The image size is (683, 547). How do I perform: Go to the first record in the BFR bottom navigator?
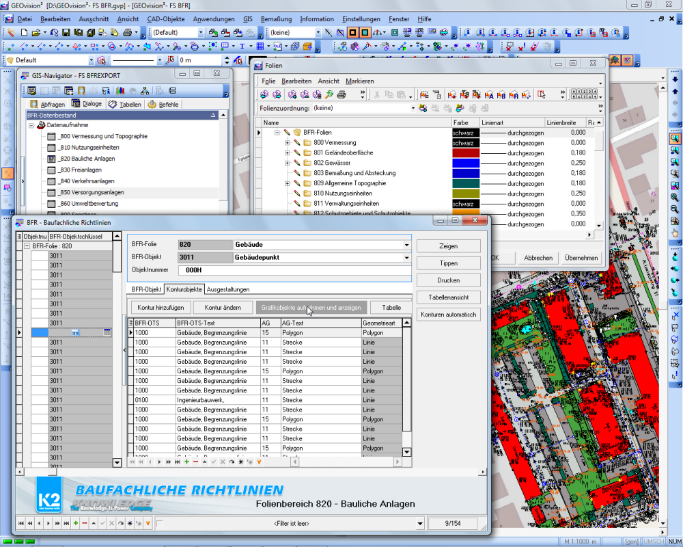21,523
